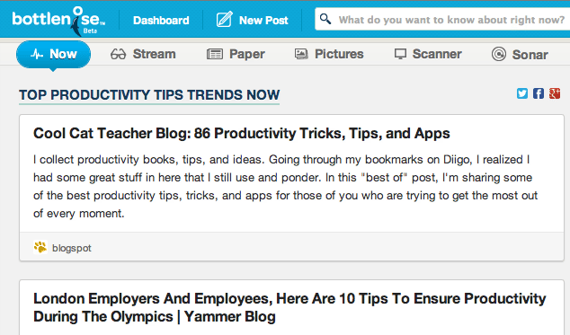The height and width of the screenshot is (335, 570).
Task: Open the Dashboard menu item
Action: [161, 21]
